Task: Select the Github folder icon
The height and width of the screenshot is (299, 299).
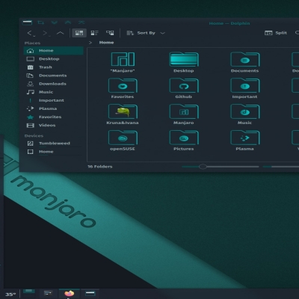Action: click(184, 85)
